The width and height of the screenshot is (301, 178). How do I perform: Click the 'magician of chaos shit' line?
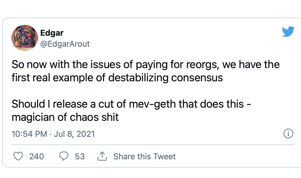pyautogui.click(x=65, y=117)
